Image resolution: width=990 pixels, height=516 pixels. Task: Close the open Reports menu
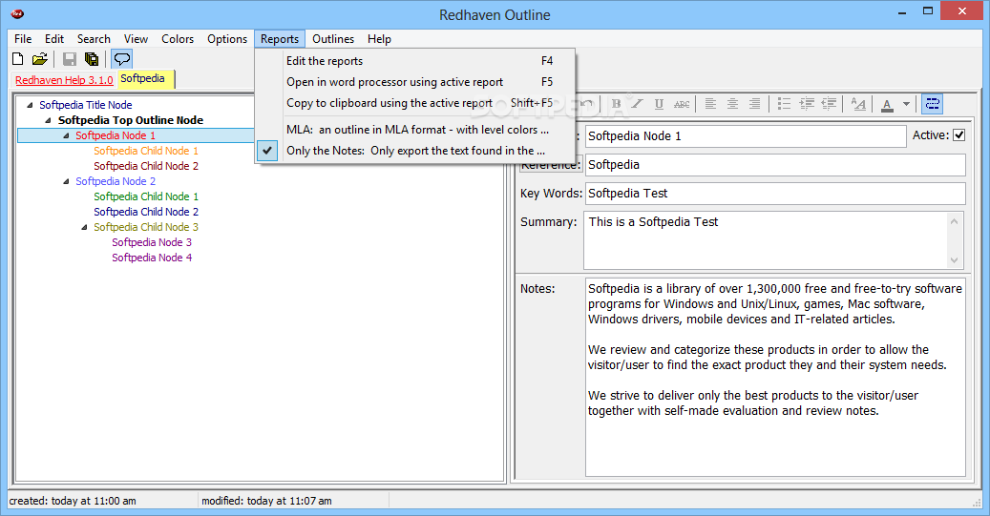[280, 39]
